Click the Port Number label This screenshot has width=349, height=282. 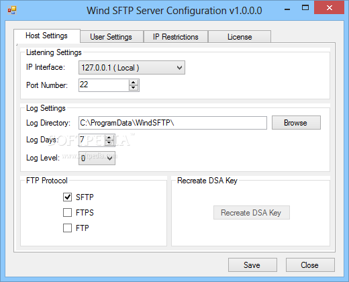47,85
